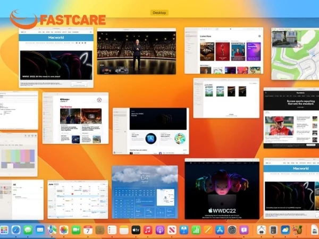The image size is (319, 239).
Task: Open Calculator from the Dock
Action: click(x=273, y=230)
